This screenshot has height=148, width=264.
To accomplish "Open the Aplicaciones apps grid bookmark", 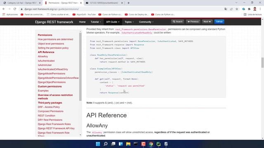I will (x=10, y=15).
